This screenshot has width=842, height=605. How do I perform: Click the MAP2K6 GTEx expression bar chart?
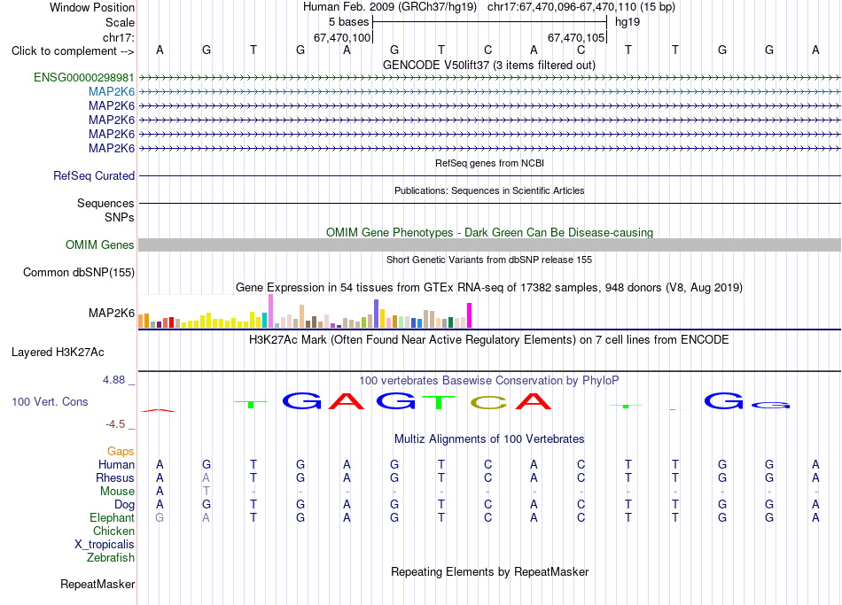coord(305,311)
